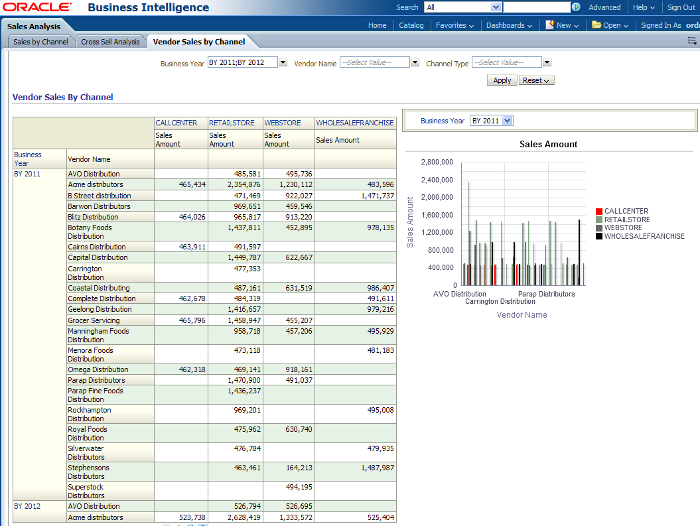Viewport: 700px width, 526px height.
Task: Open the Favorites menu
Action: 455,25
